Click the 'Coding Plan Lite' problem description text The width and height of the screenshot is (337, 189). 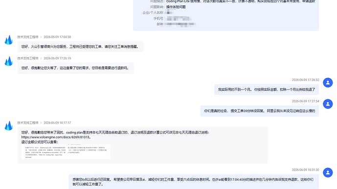pos(241,1)
